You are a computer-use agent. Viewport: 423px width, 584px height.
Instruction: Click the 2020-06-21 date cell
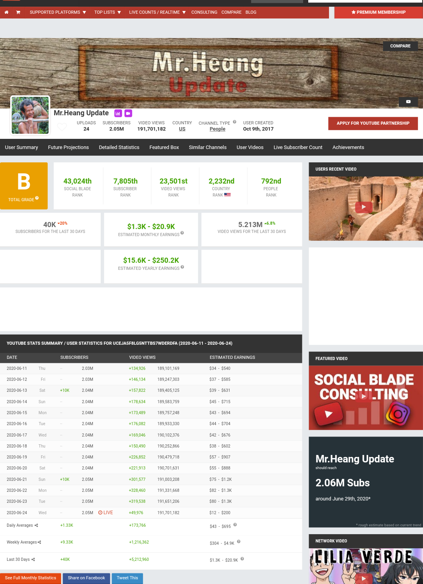(17, 480)
